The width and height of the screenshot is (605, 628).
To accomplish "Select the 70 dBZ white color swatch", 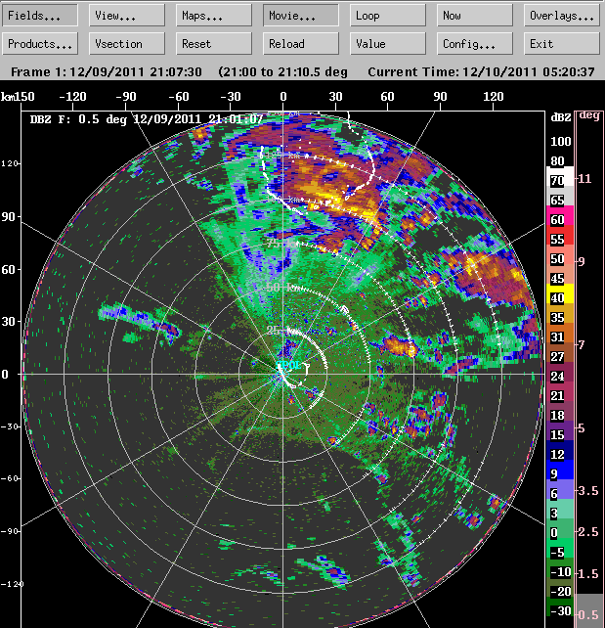I will pyautogui.click(x=560, y=176).
